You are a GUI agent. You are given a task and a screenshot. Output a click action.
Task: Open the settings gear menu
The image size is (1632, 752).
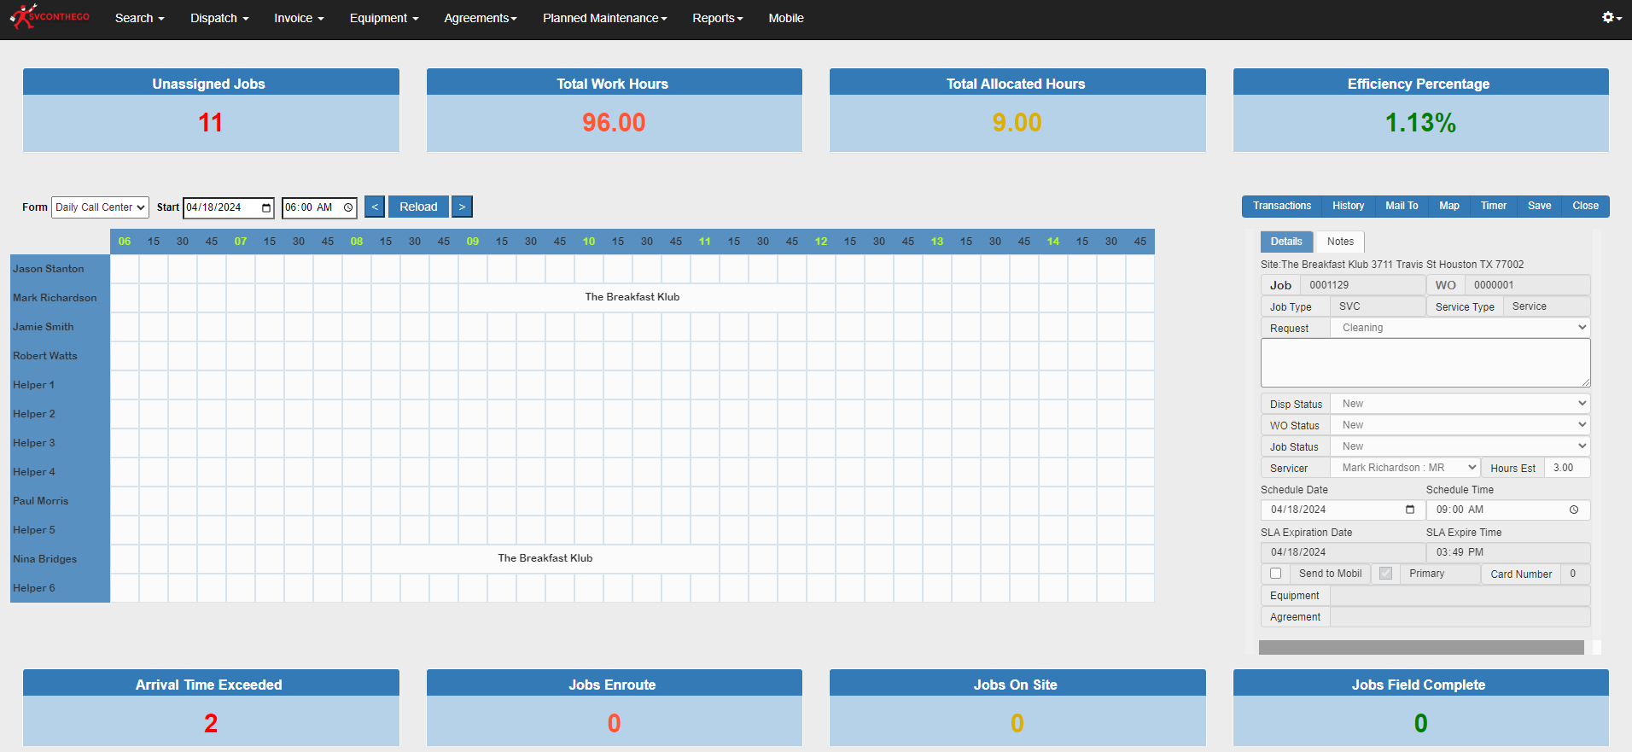click(x=1611, y=17)
